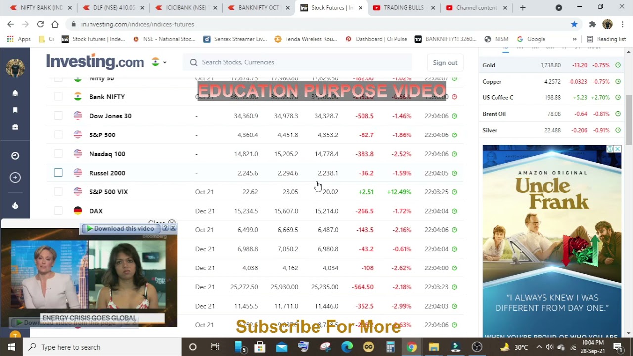Screen dimensions: 633x356
Task: Click the Windows taskbar search box
Action: (x=102, y=347)
